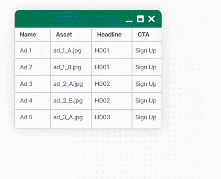Select Sign Up in the Ad 2 row
The width and height of the screenshot is (221, 179).
point(147,67)
